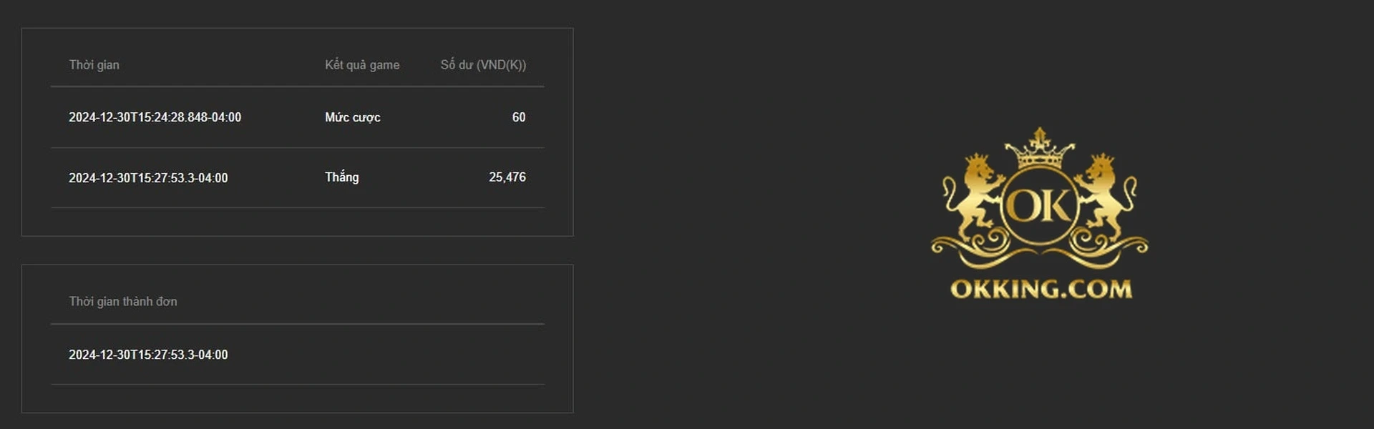1374x429 pixels.
Task: Select the balance value 25,476
Action: [x=507, y=177]
